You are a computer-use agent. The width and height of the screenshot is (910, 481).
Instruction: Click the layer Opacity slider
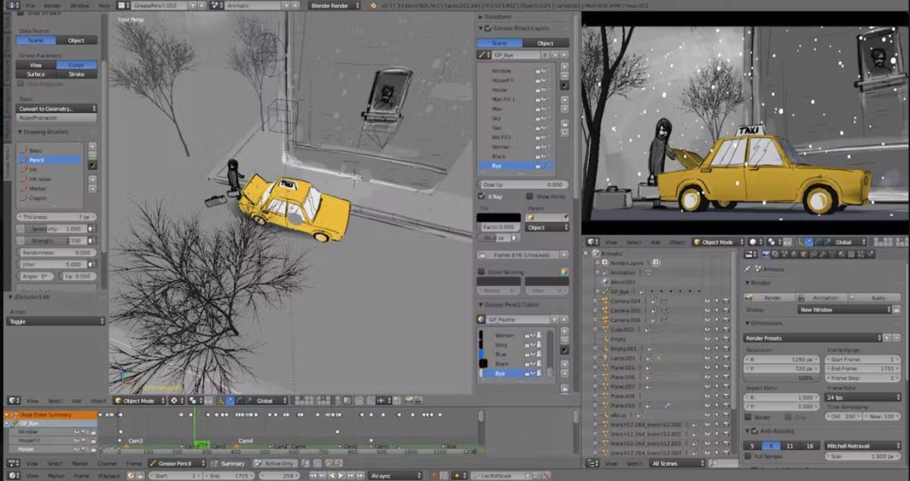click(x=522, y=184)
